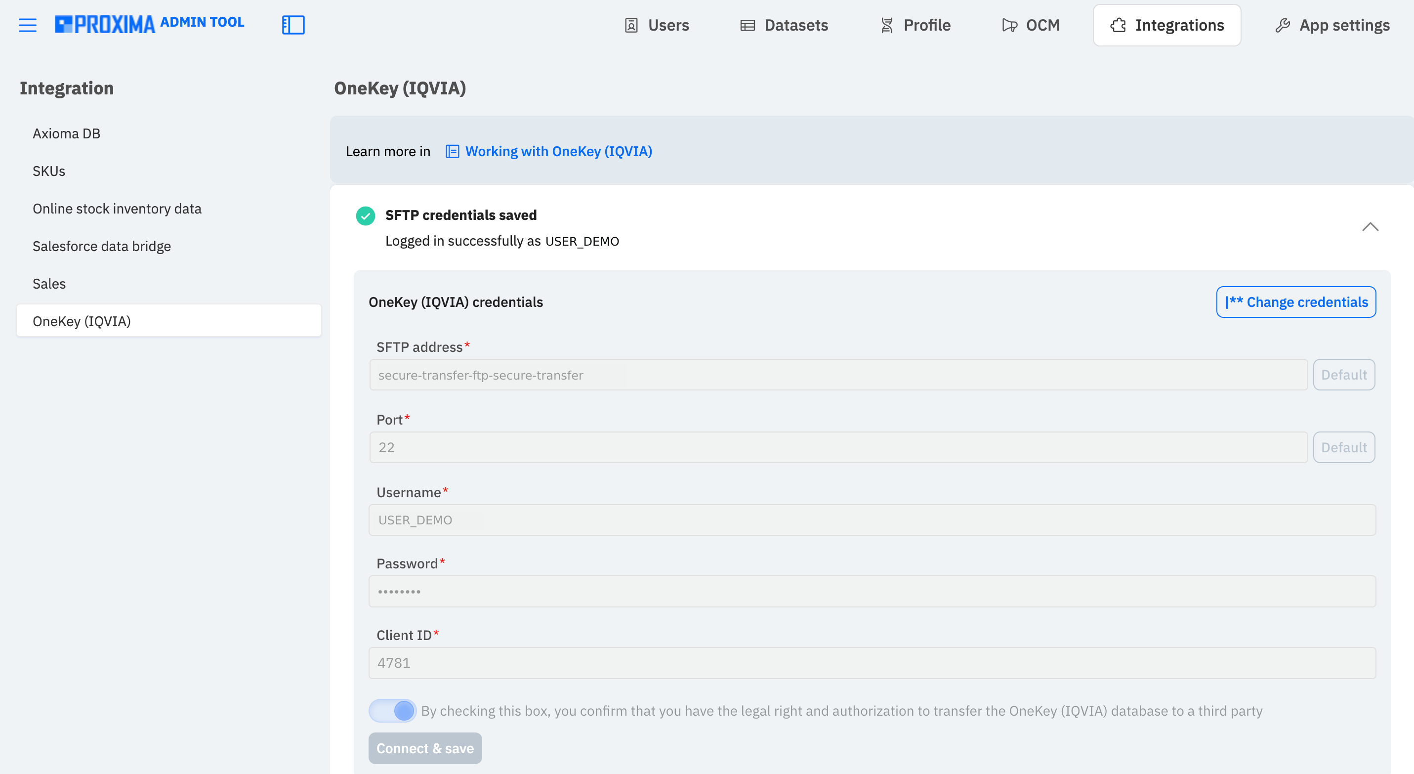Viewport: 1414px width, 774px height.
Task: Click the "SFTP credentials saved" heading
Action: click(x=461, y=215)
